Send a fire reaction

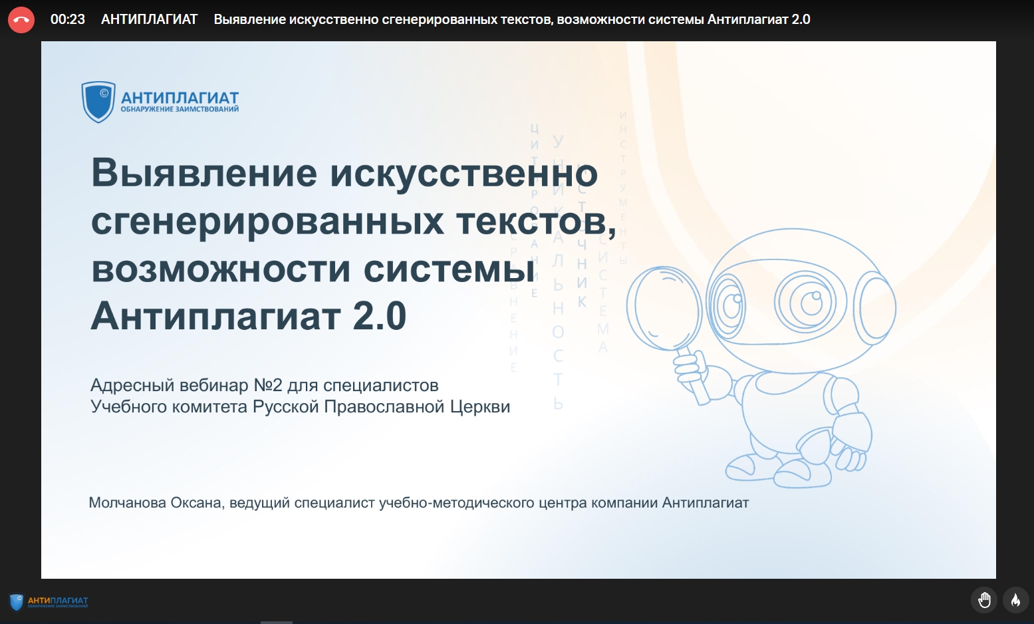tap(1015, 600)
